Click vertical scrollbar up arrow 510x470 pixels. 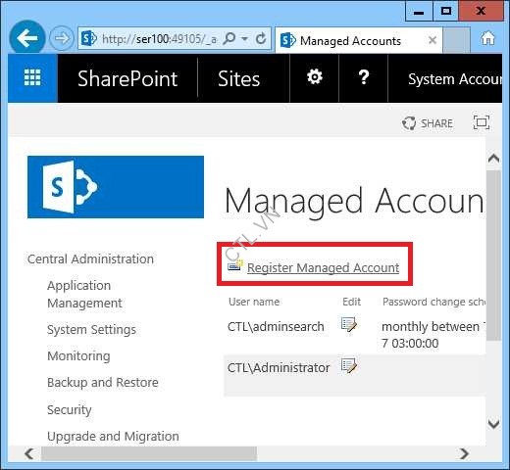click(x=493, y=159)
